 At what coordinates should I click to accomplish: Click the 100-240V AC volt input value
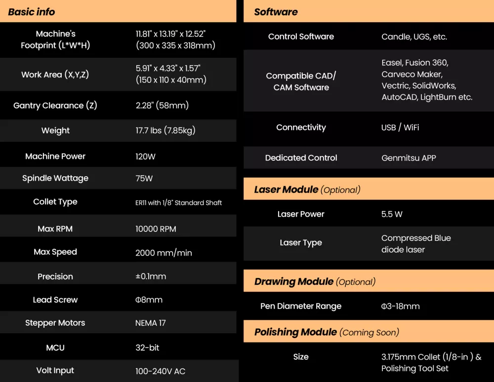coord(160,371)
